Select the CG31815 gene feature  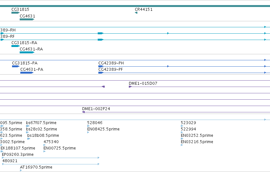tap(16, 13)
